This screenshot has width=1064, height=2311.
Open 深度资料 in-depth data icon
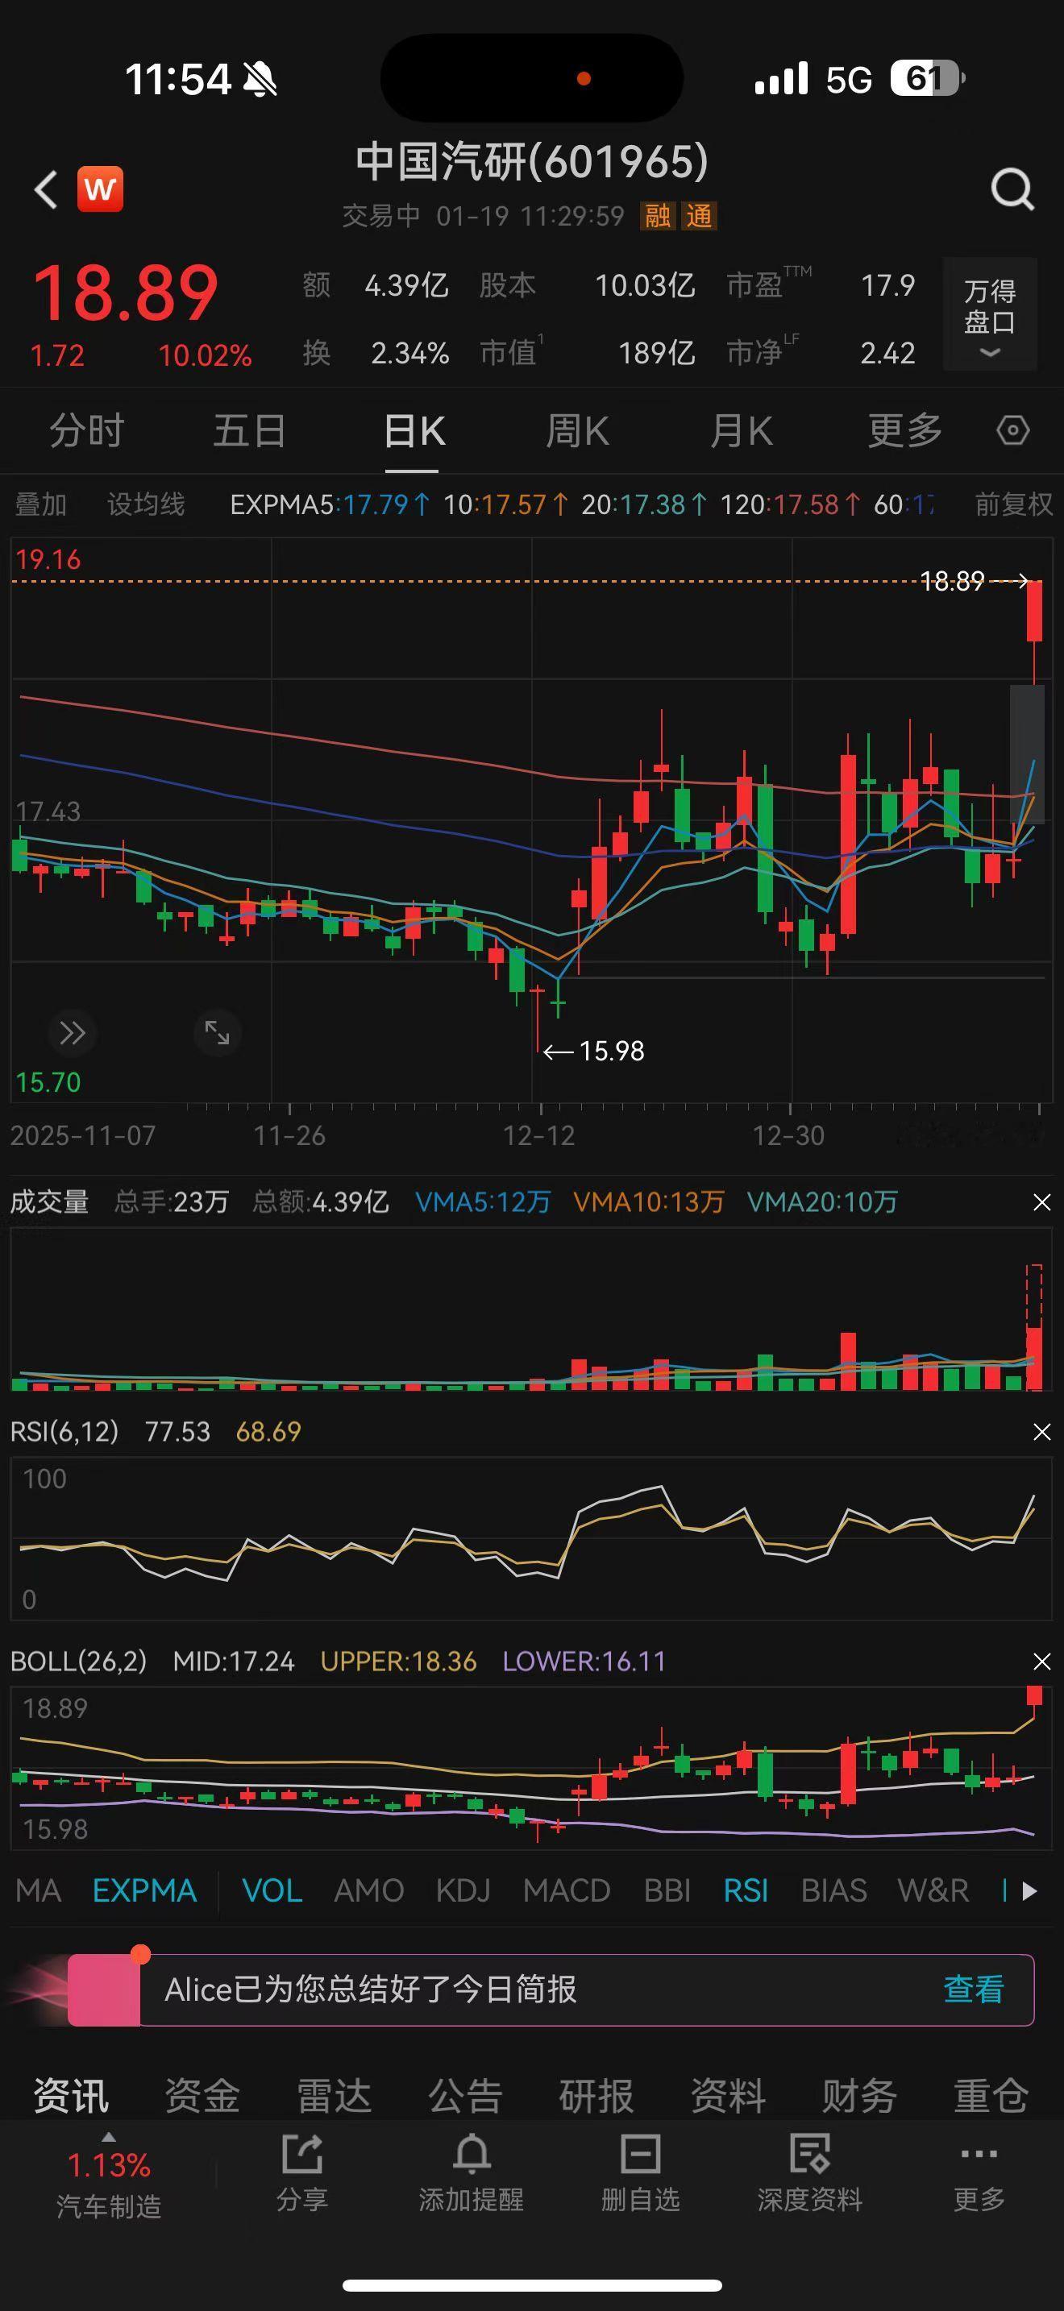point(809,2174)
